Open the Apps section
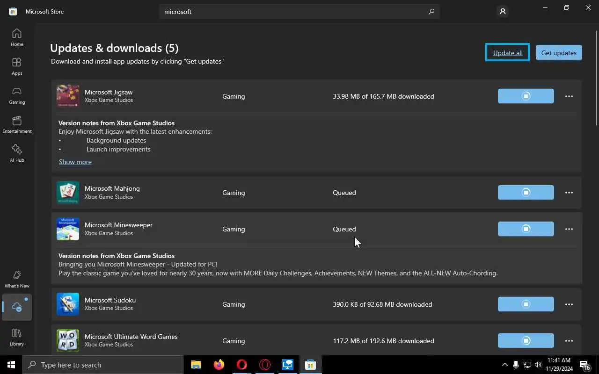 coord(17,66)
